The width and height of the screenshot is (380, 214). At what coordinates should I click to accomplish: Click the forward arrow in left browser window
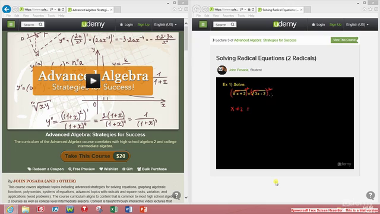(15, 10)
